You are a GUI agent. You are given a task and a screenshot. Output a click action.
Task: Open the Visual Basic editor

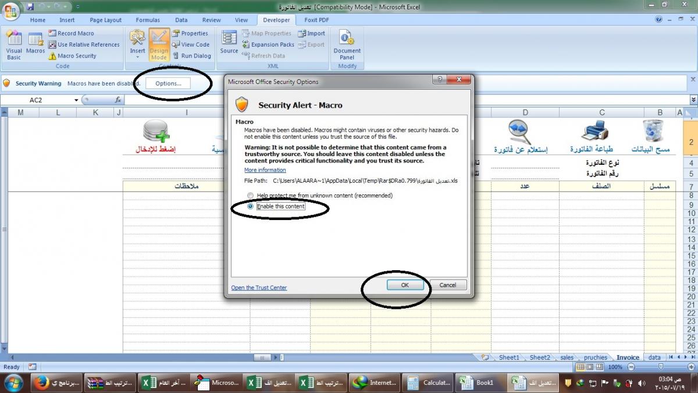(14, 45)
